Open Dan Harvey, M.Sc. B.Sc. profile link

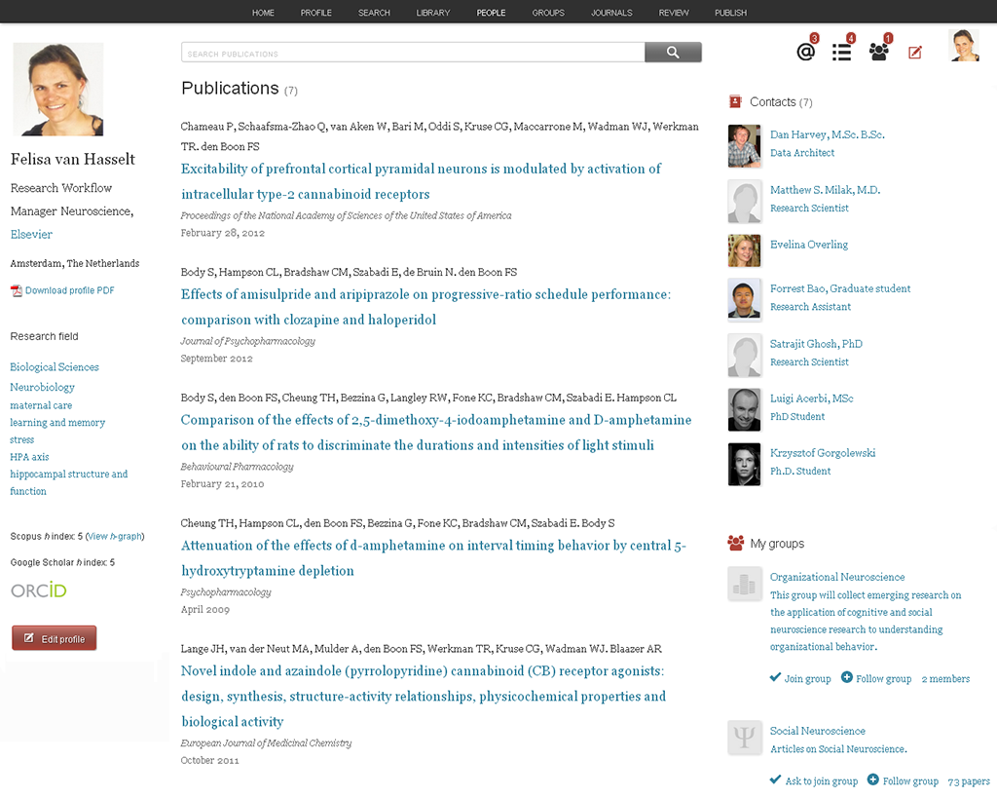[x=828, y=134]
